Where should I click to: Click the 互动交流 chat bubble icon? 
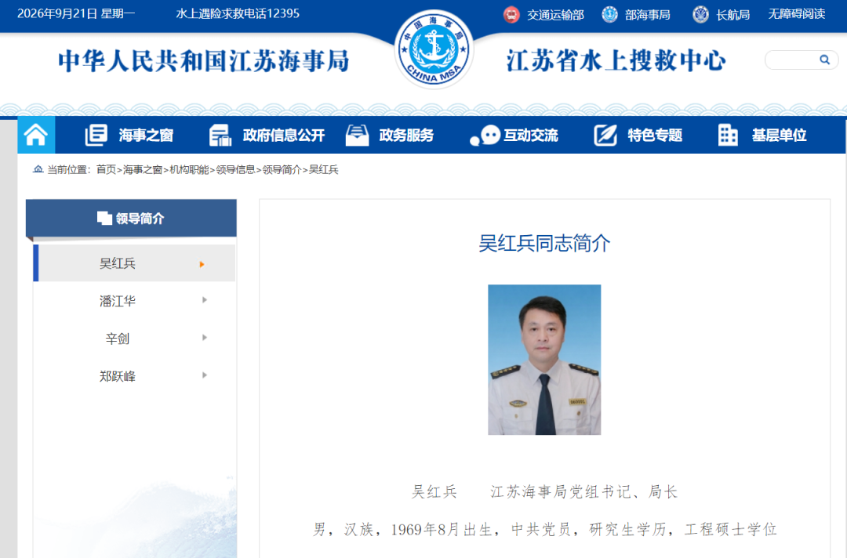coord(485,136)
